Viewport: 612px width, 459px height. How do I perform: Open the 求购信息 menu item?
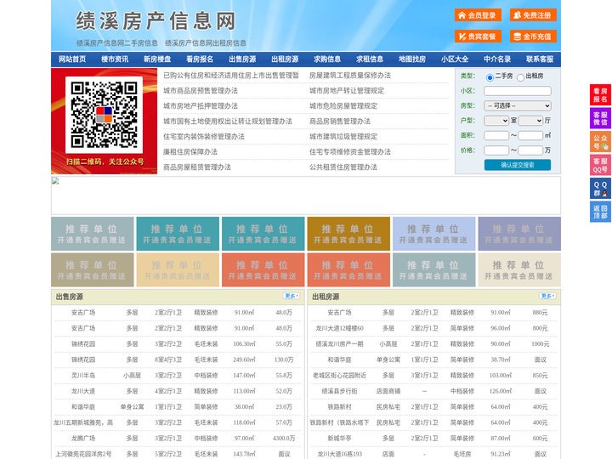pos(327,59)
